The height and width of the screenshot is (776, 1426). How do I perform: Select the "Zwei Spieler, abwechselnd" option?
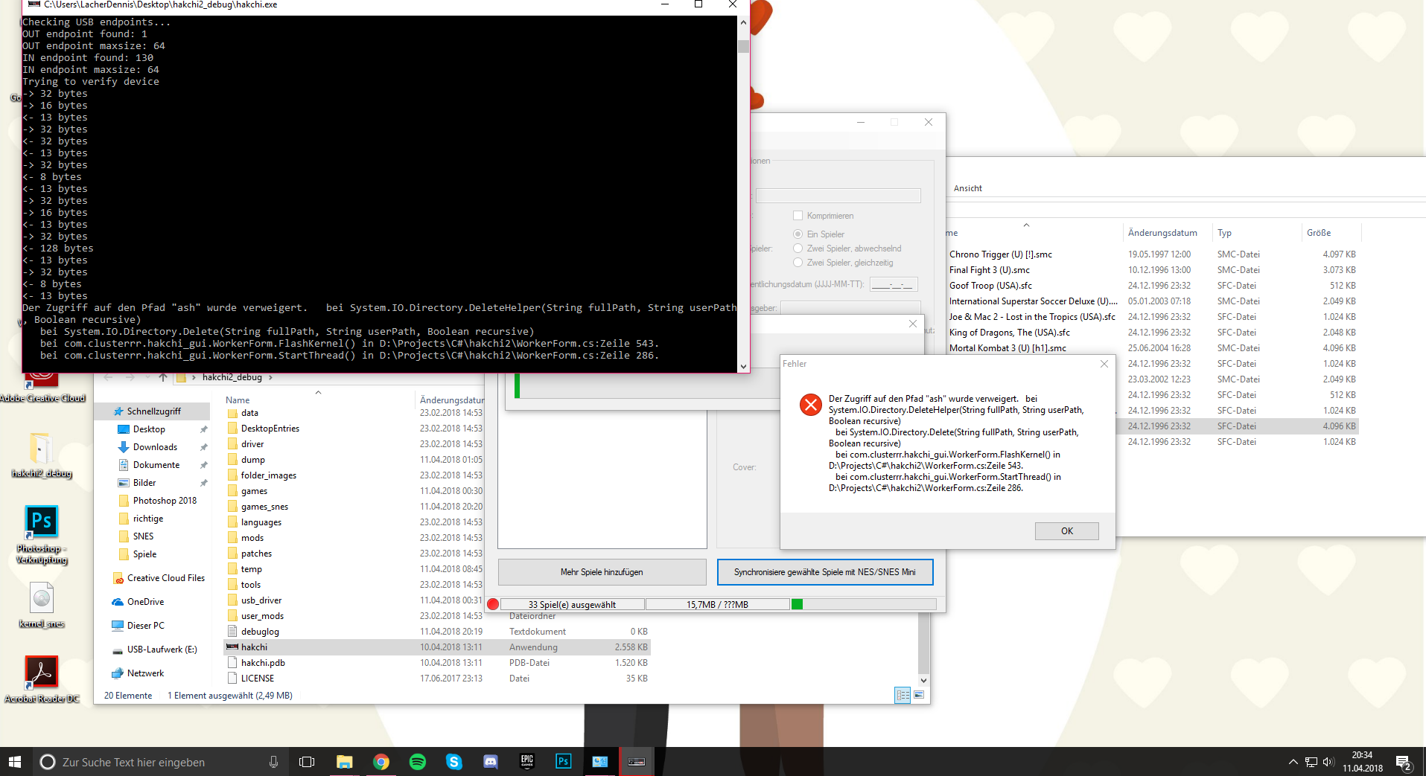(798, 248)
